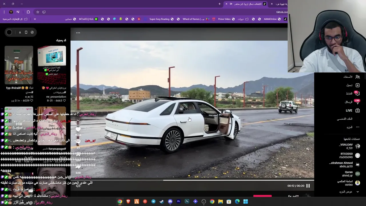Open a new browser tab

220,4
